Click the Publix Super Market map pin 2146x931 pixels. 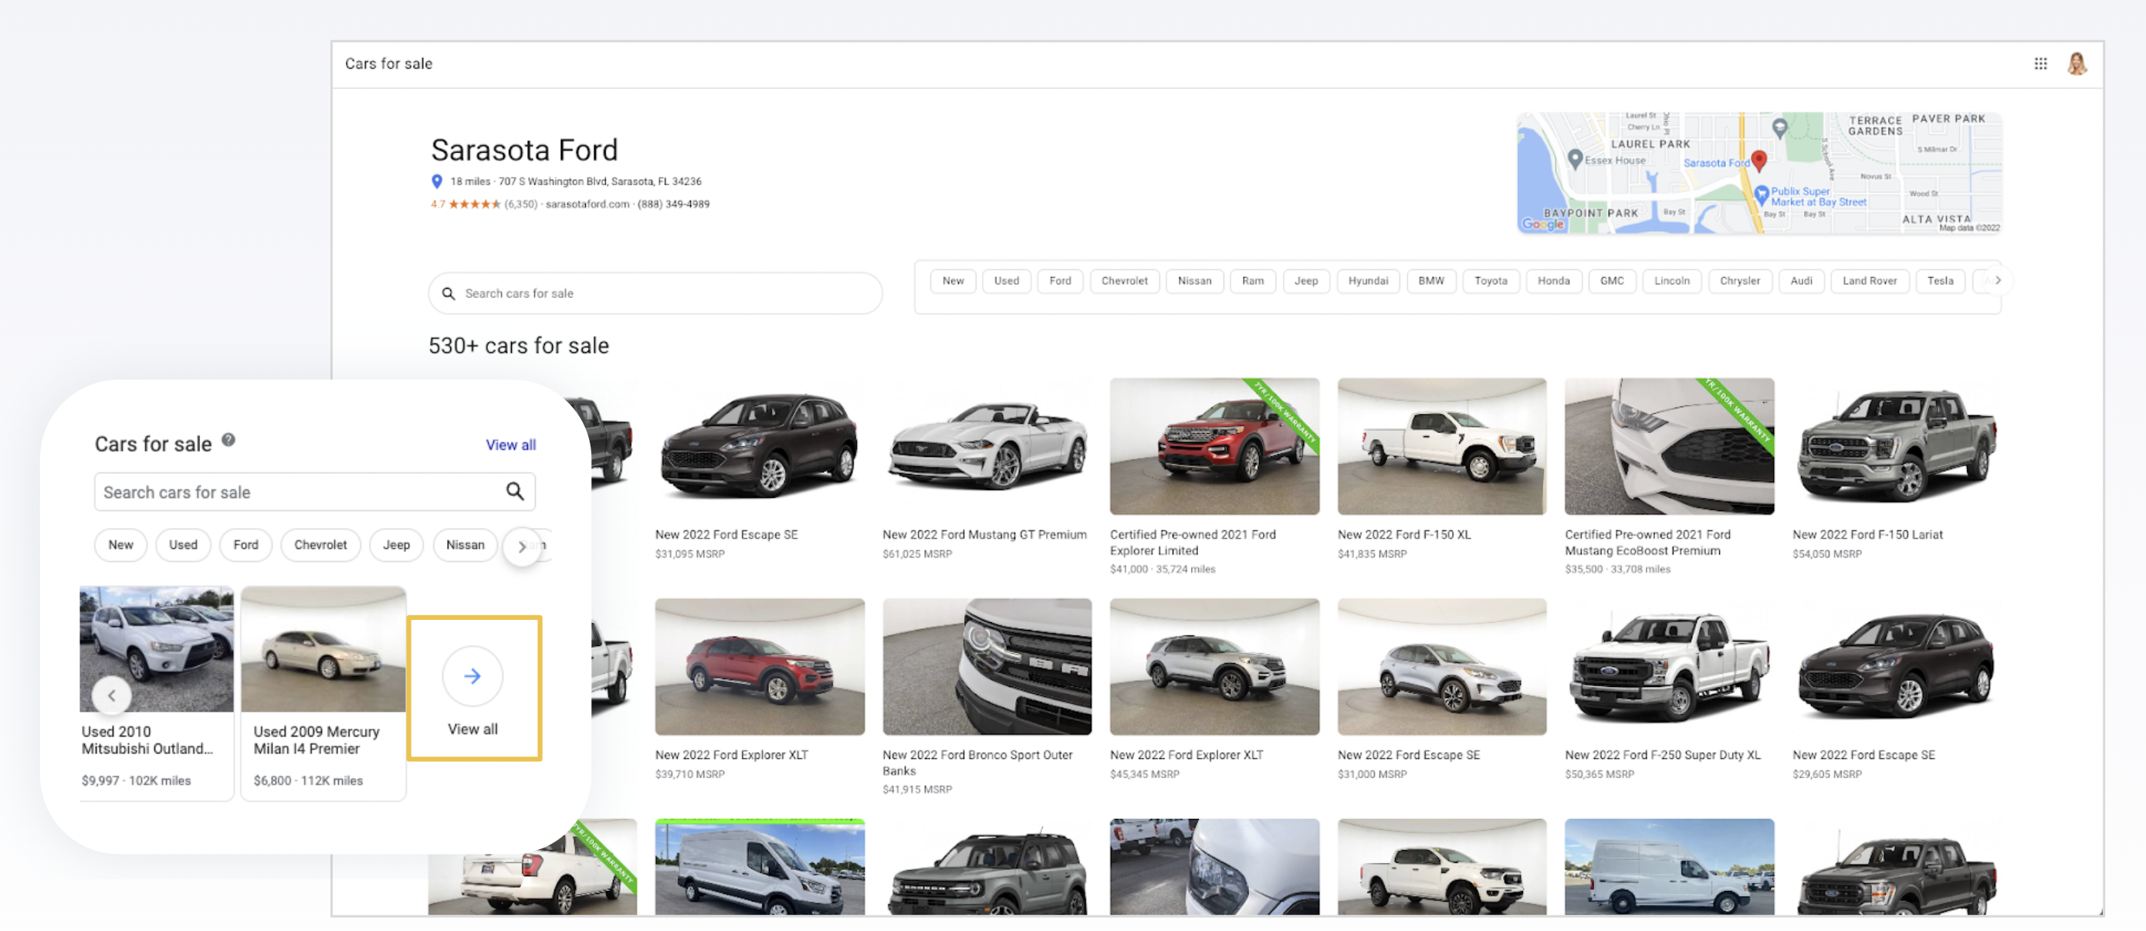click(1761, 195)
